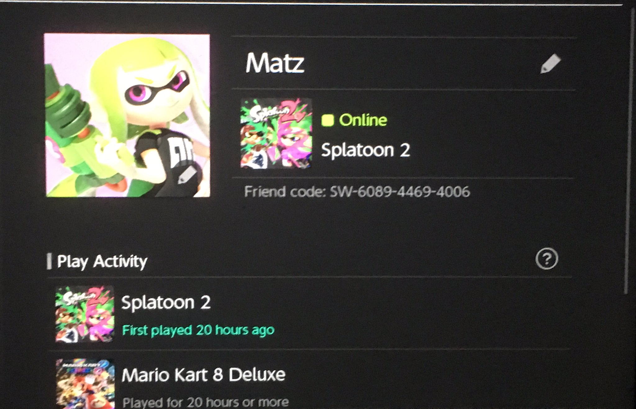Select Splatoon 2 icon beside Online status

[276, 133]
